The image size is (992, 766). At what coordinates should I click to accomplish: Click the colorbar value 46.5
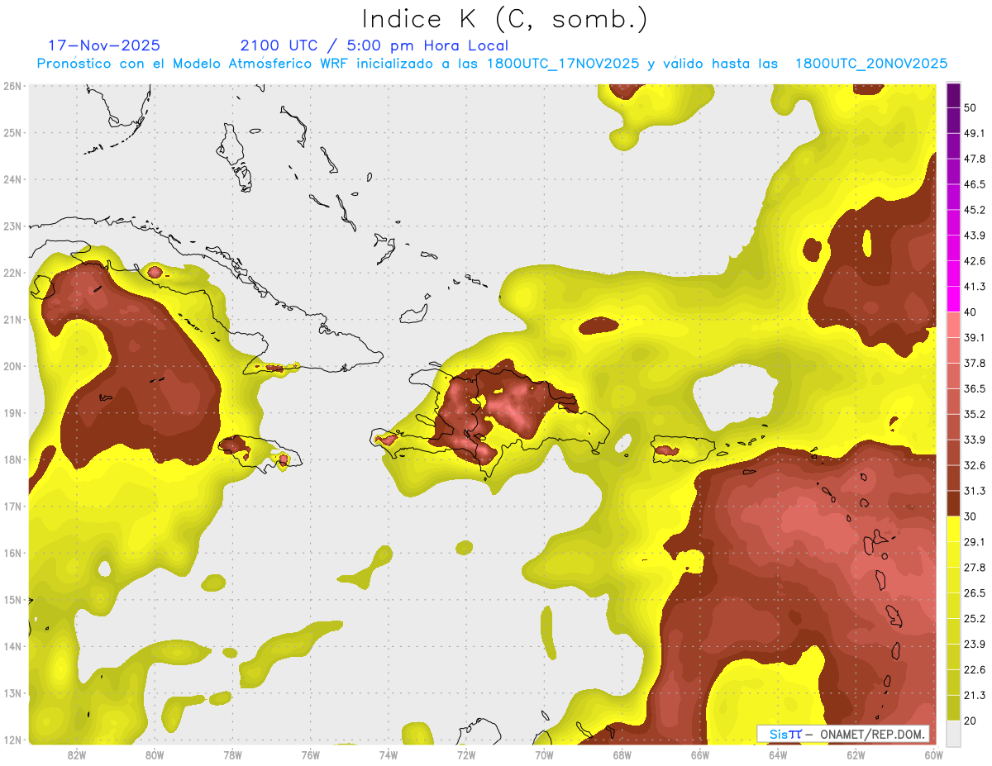click(975, 184)
